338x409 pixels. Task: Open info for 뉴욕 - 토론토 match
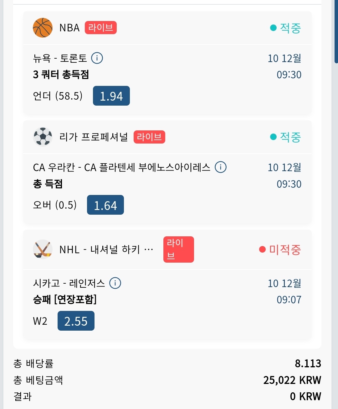(x=97, y=58)
